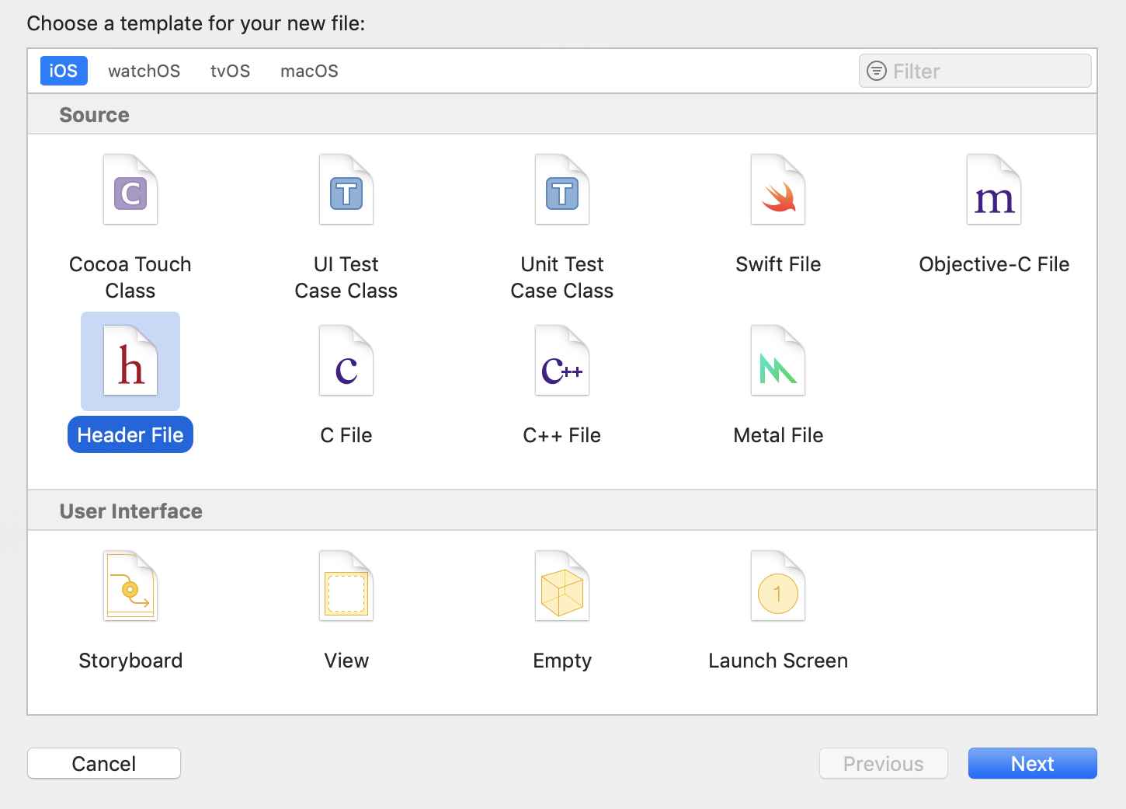Viewport: 1126px width, 809px height.
Task: Click the Previous button
Action: pos(884,763)
